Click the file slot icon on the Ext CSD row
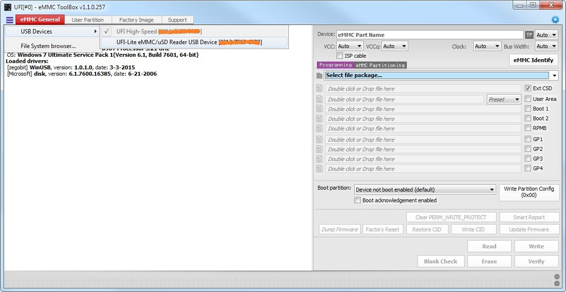The width and height of the screenshot is (566, 292). 319,88
